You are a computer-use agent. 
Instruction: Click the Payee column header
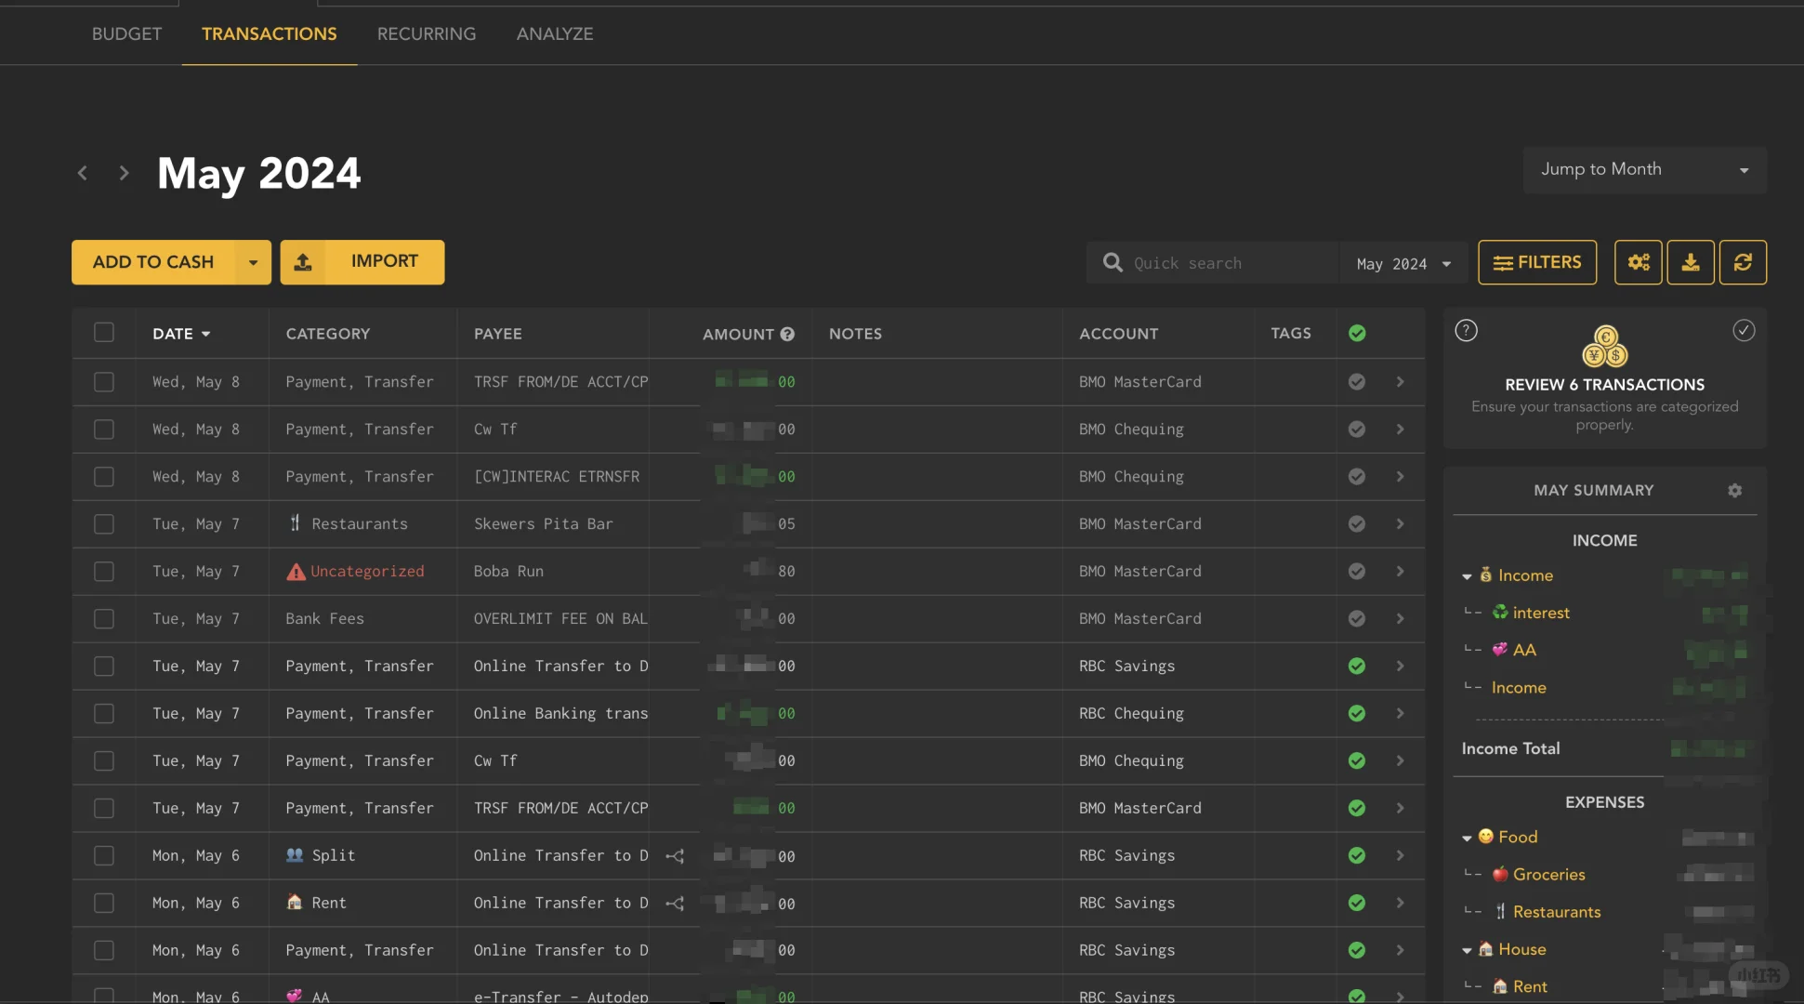point(497,334)
